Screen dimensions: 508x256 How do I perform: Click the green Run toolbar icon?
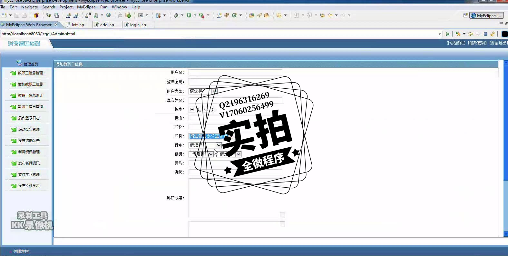(189, 15)
